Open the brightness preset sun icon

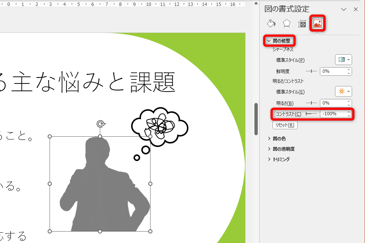pyautogui.click(x=343, y=91)
